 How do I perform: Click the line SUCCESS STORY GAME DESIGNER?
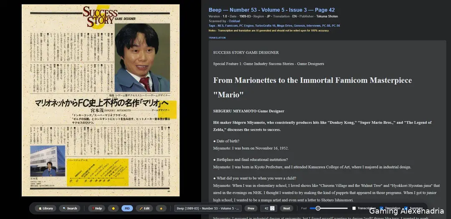[246, 53]
